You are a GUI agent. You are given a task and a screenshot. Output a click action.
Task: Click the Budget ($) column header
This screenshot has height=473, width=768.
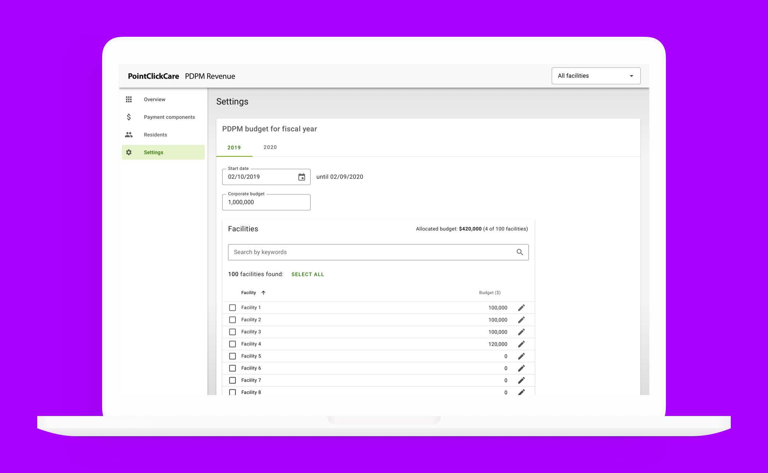(490, 293)
